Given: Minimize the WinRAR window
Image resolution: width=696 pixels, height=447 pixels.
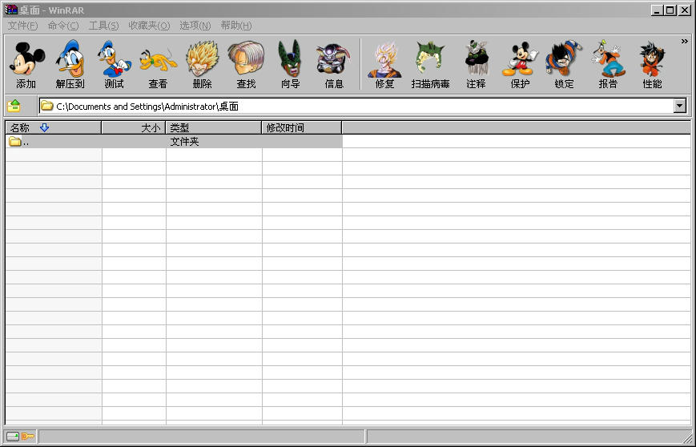Looking at the screenshot, I should click(x=658, y=10).
